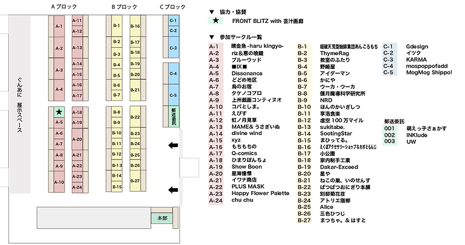Click circle name Dissonance
The width and height of the screenshot is (465, 245).
247,73
